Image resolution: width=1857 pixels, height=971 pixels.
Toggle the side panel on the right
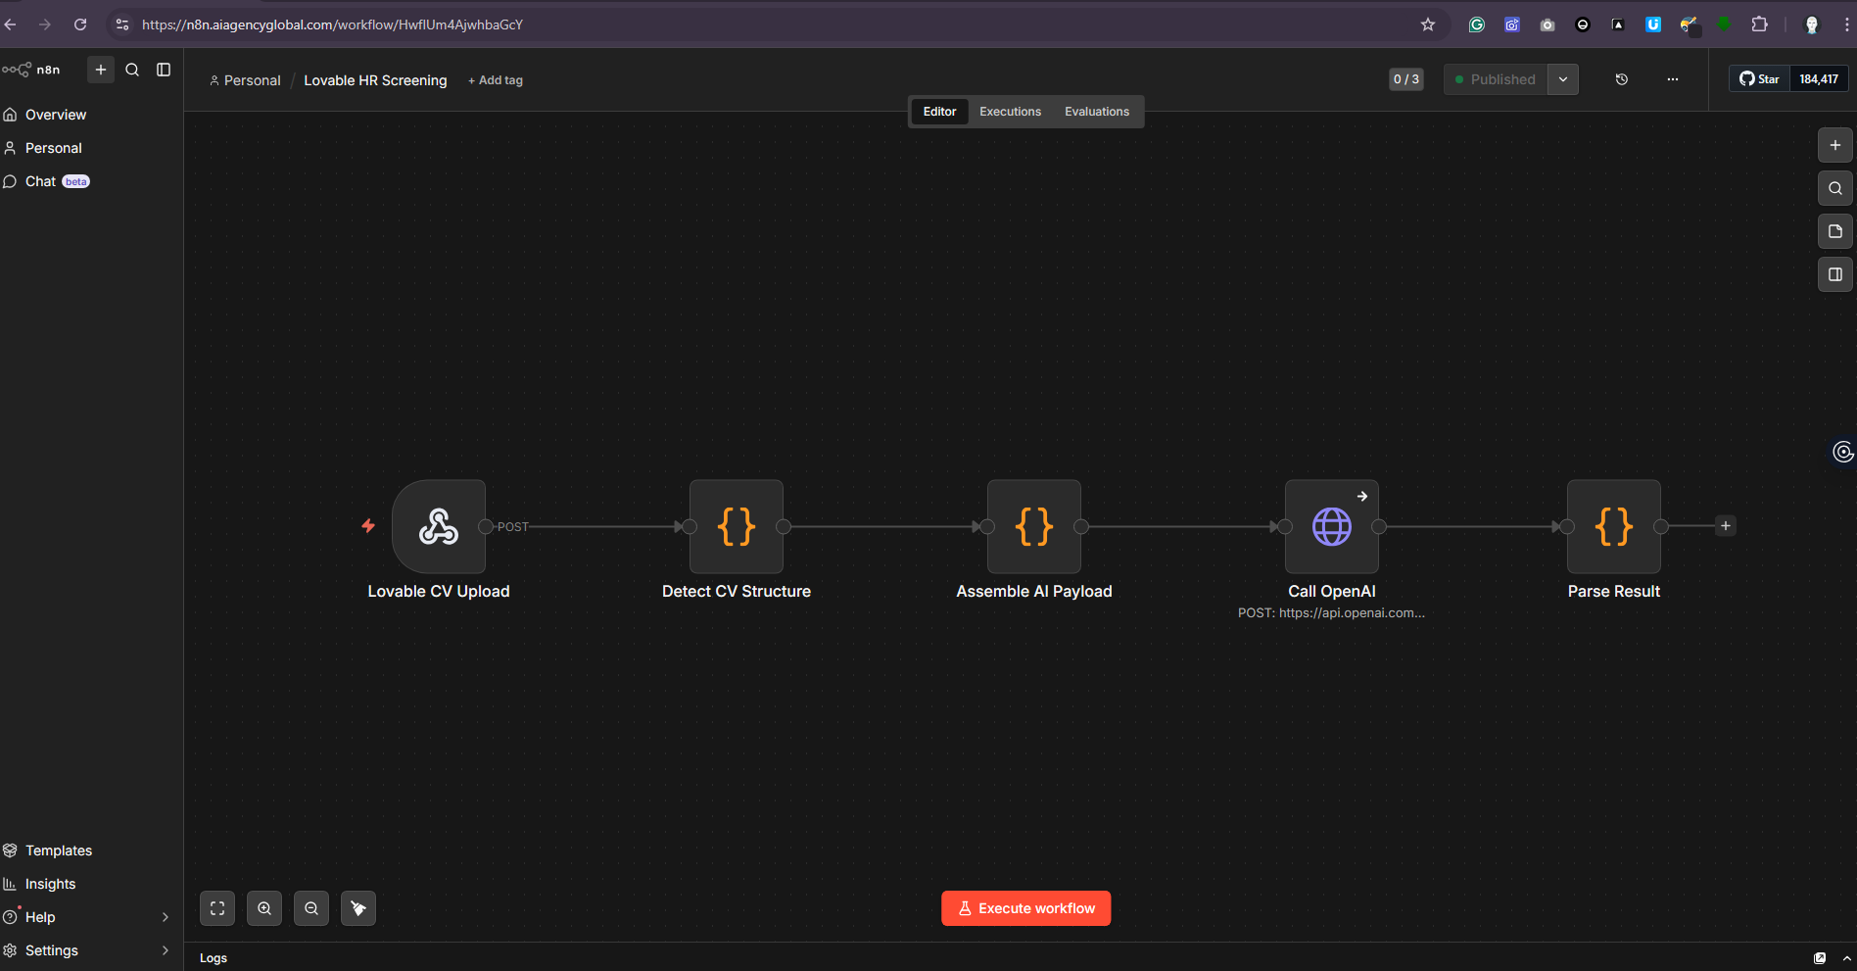[1835, 274]
